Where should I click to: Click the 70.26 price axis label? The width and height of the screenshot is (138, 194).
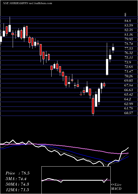pyautogui.click(x=129, y=76)
